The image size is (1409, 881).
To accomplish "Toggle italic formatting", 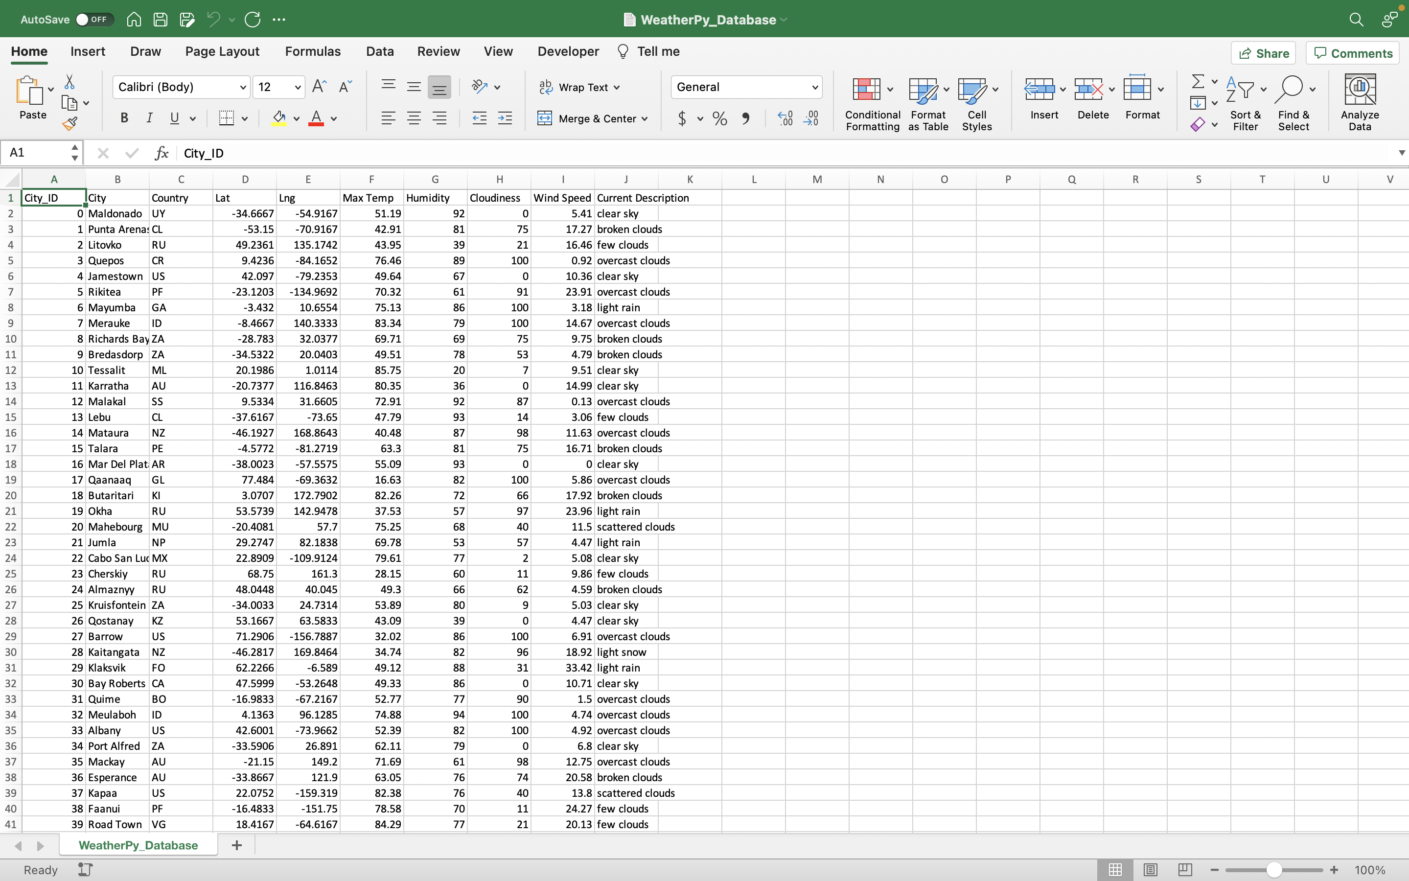I will (x=149, y=118).
